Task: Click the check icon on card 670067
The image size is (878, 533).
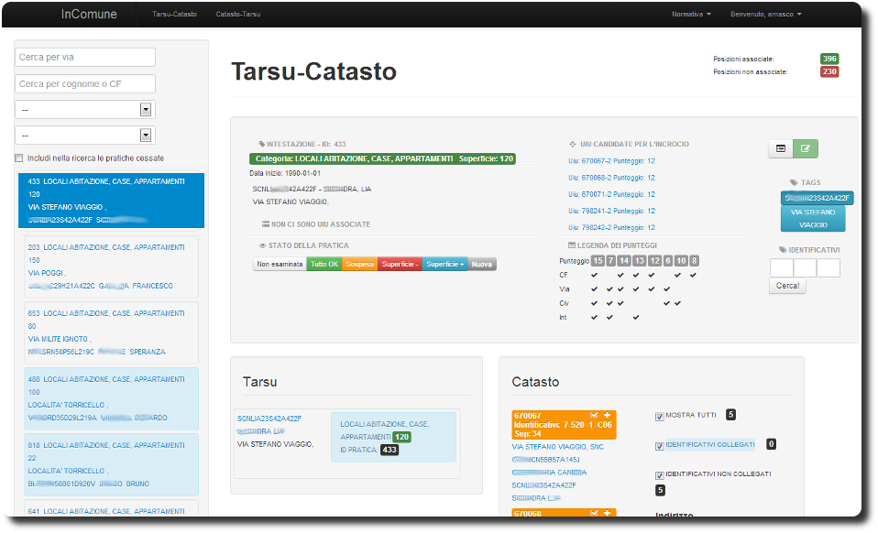Action: (x=594, y=416)
